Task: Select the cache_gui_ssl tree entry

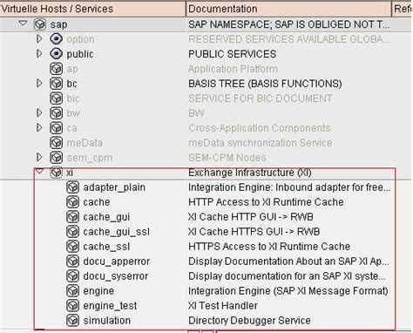Action: [116, 232]
